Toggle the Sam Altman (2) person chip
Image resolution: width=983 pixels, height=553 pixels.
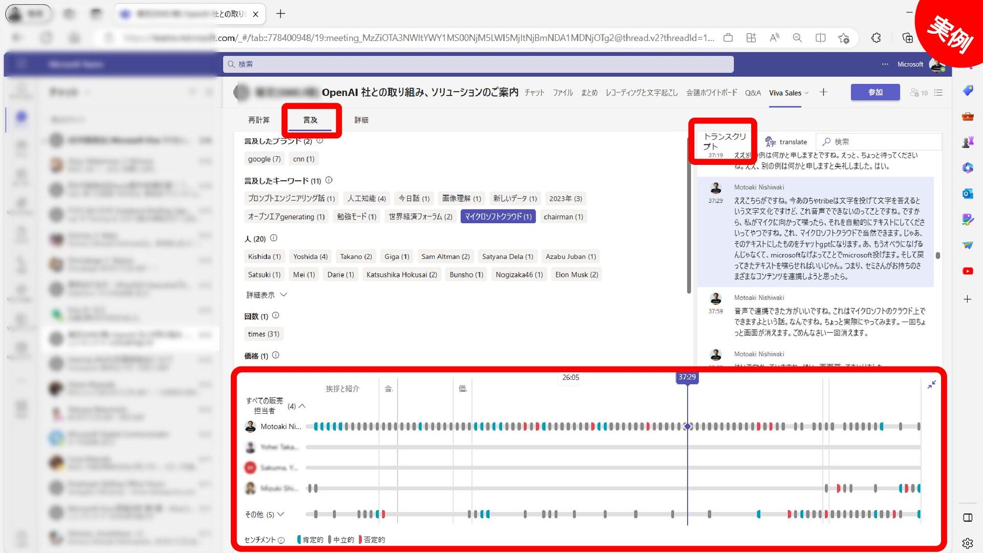[445, 257]
